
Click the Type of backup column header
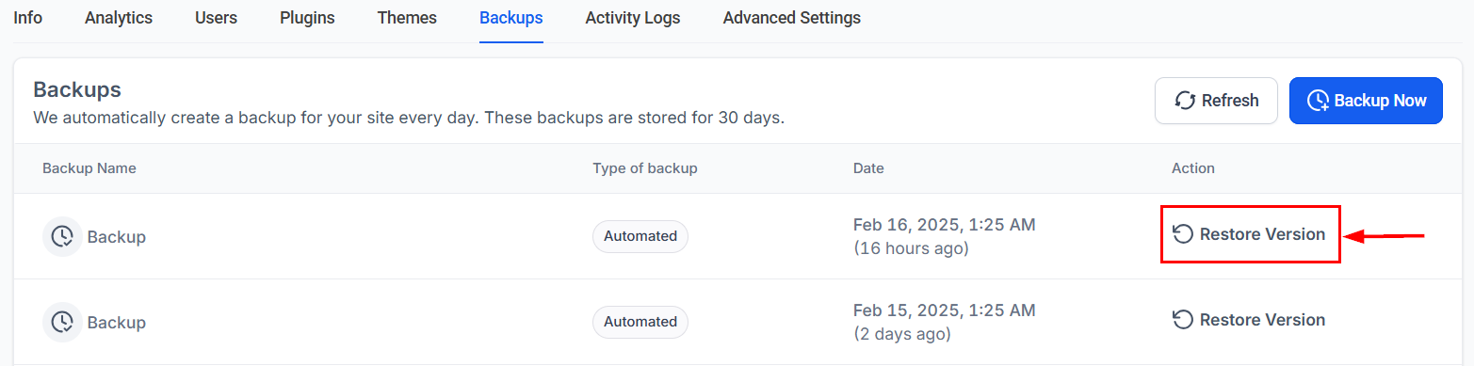tap(645, 168)
